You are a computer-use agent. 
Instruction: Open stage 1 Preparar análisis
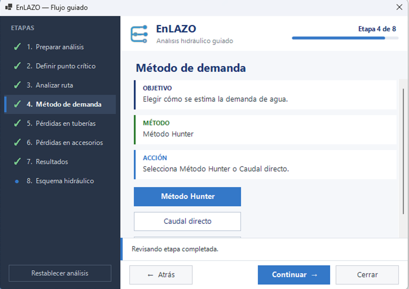click(60, 47)
